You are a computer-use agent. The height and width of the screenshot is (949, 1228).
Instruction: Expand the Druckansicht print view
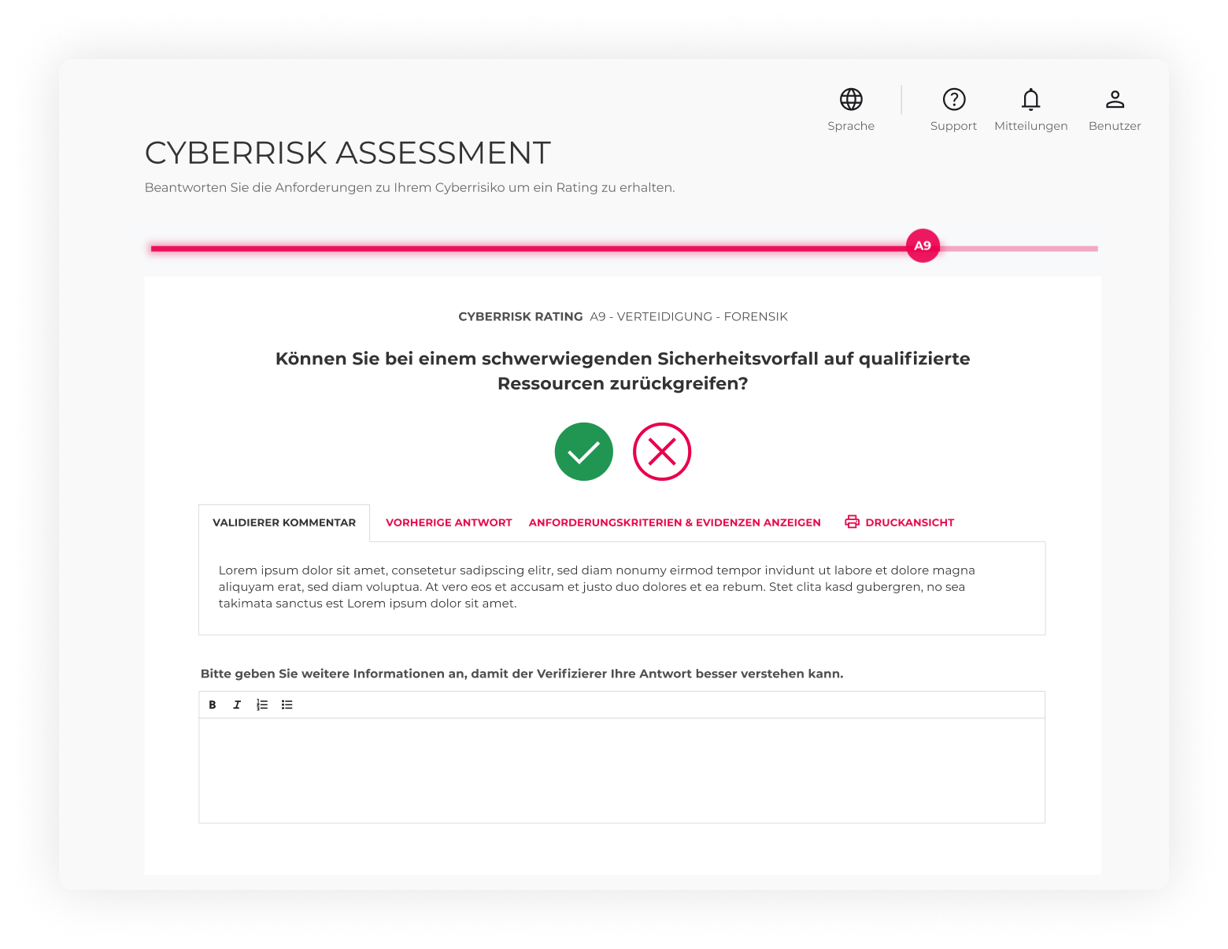[x=910, y=522]
